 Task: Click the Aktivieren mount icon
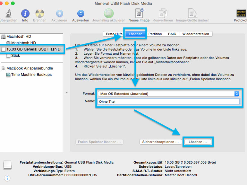click(x=59, y=13)
